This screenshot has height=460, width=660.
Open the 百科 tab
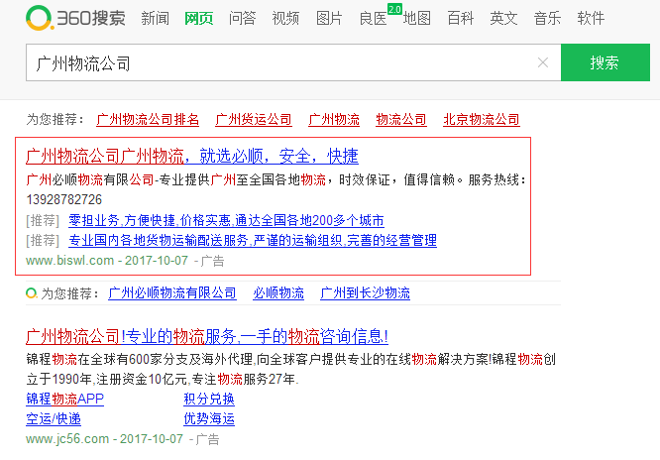tap(460, 18)
